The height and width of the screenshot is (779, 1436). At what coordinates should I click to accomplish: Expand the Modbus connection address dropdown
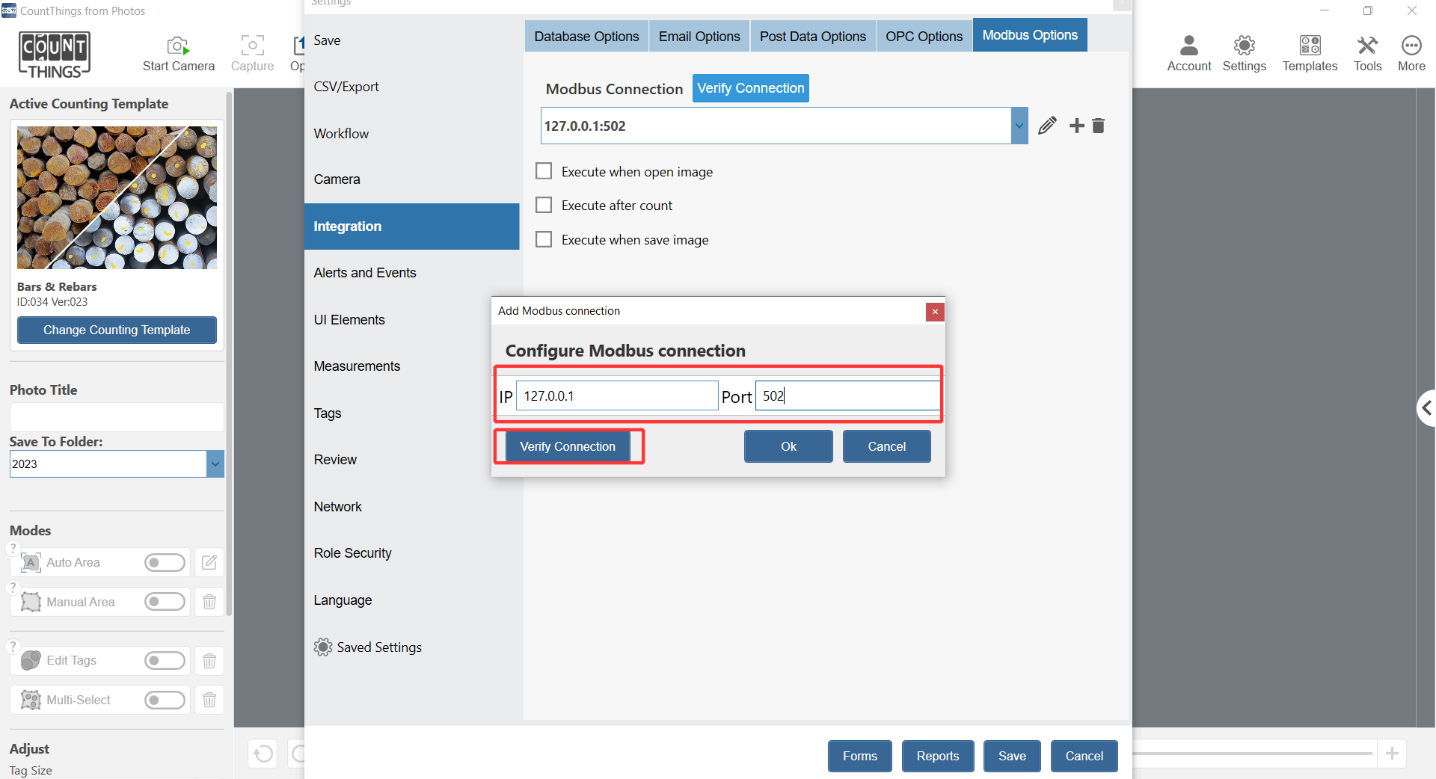point(1019,126)
